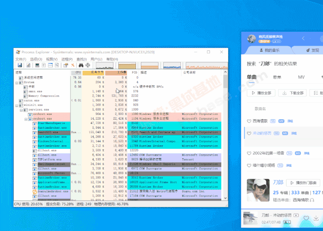
Task: Click the MV icon beside now-playing song title
Action: click(296, 215)
